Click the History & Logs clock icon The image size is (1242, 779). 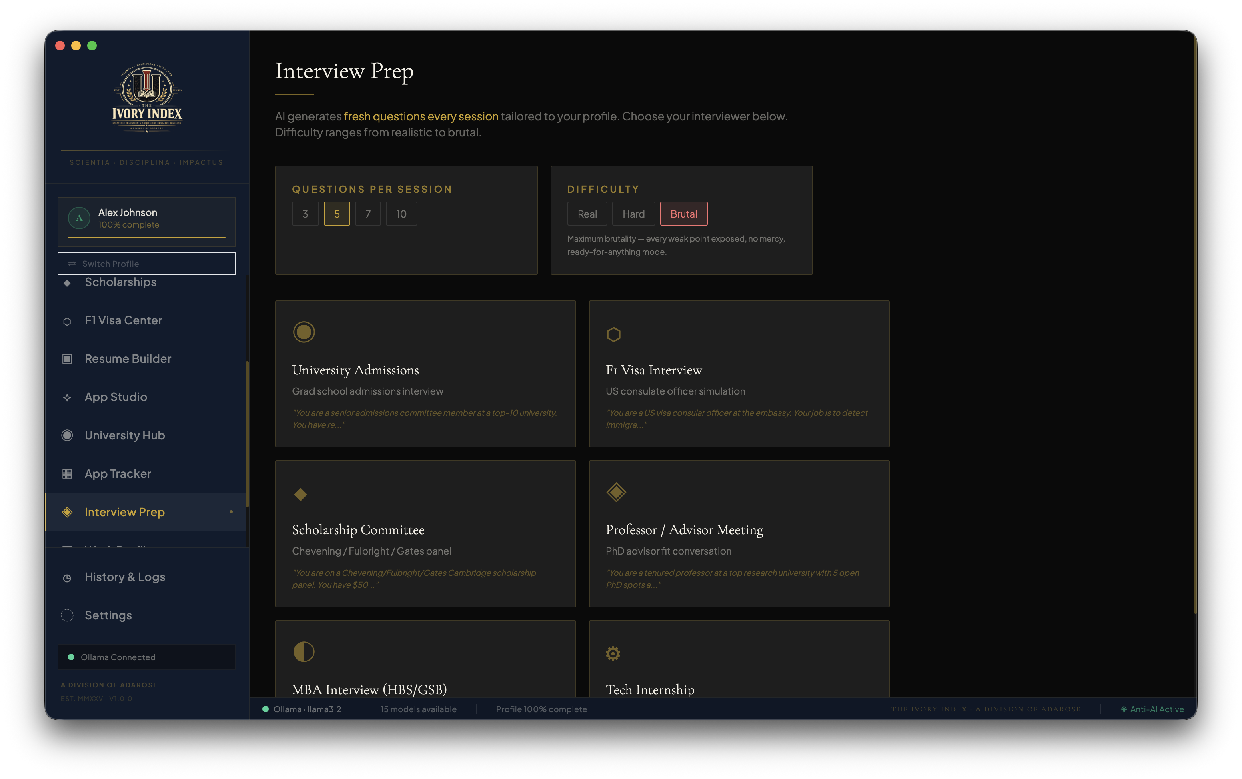pos(67,578)
